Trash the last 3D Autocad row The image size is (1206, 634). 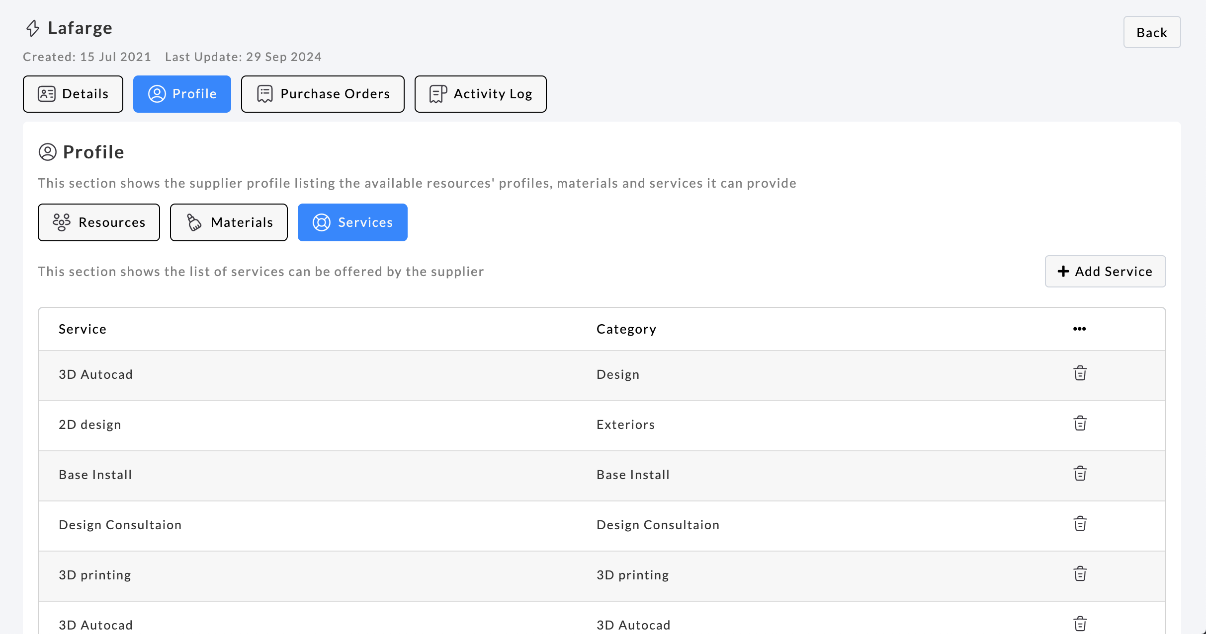coord(1080,624)
